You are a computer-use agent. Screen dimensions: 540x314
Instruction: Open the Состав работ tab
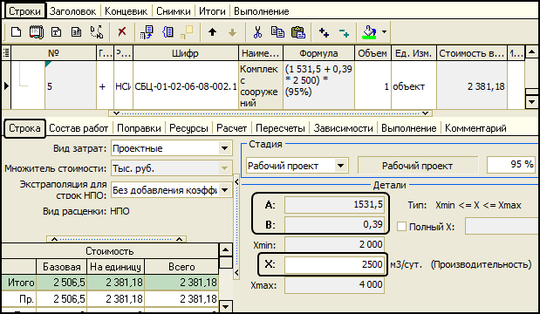[x=79, y=128]
